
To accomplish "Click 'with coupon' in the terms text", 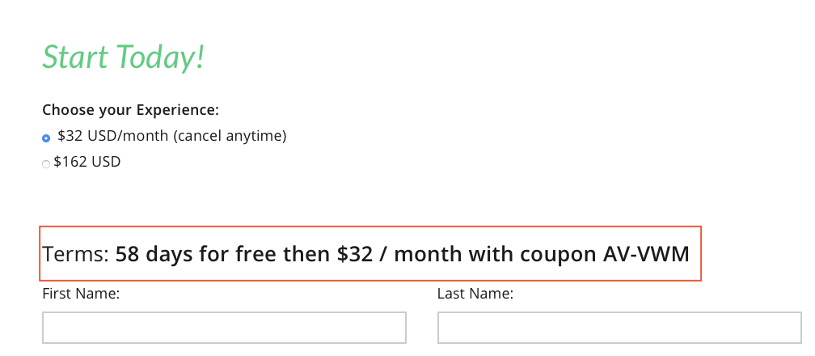I will [x=532, y=254].
